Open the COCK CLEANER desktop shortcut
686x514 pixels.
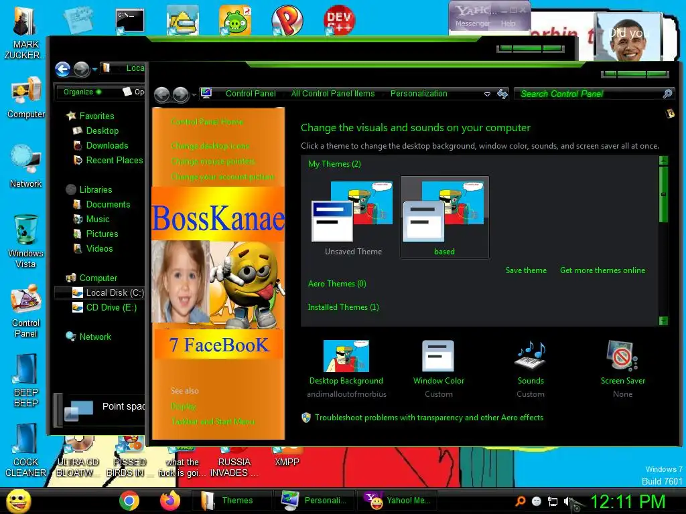pyautogui.click(x=25, y=450)
